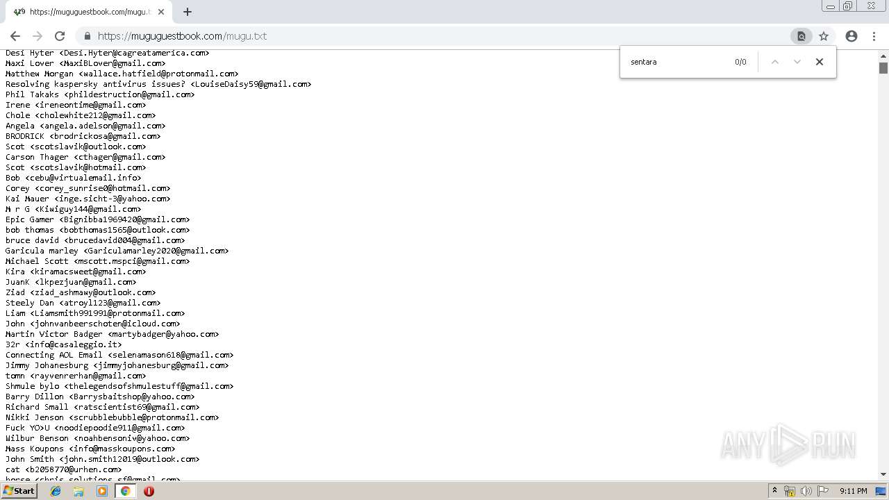Open Windows Media Player from the taskbar
The height and width of the screenshot is (500, 889).
point(102,491)
